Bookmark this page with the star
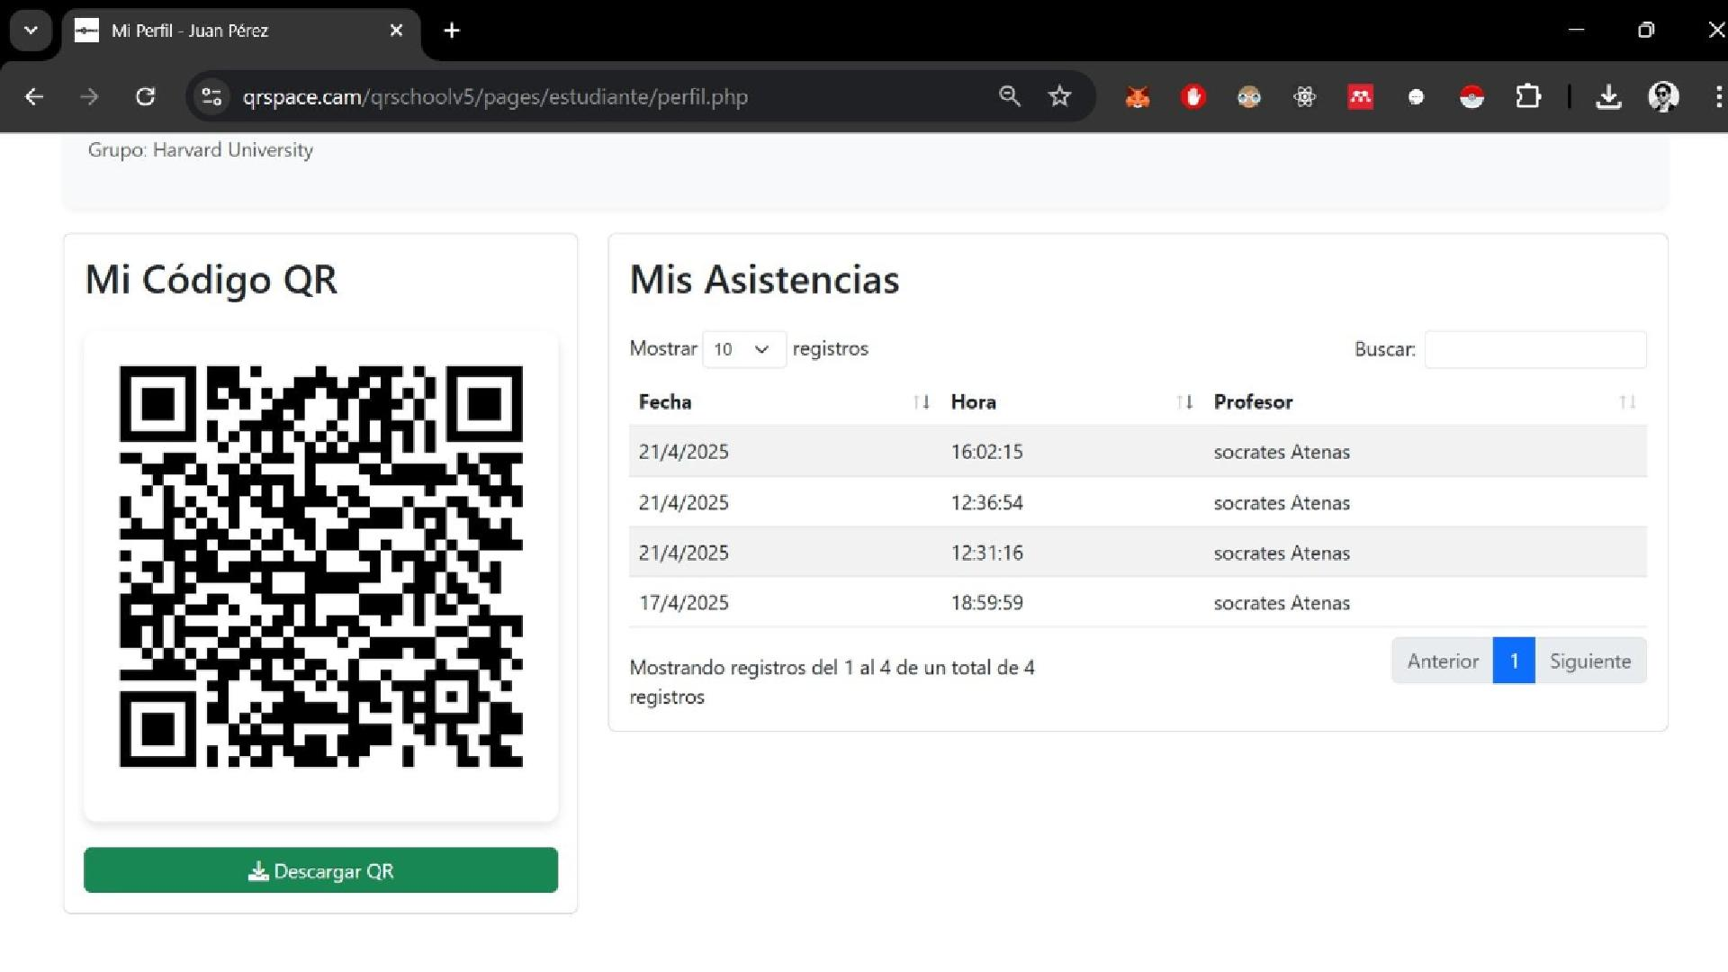 click(x=1059, y=96)
